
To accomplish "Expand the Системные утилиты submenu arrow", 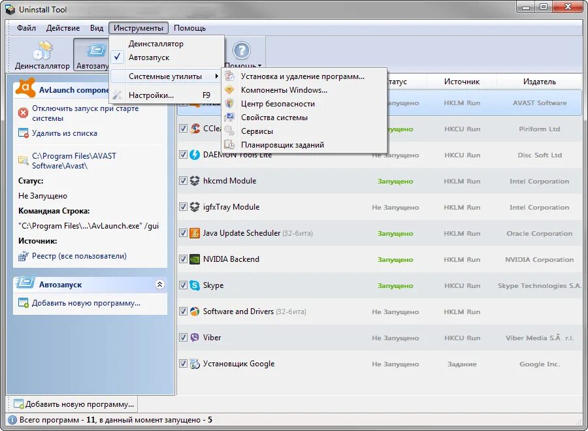I will [217, 76].
